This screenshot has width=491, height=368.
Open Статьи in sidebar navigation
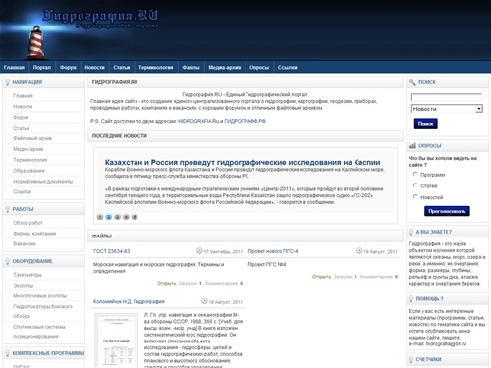[22, 128]
